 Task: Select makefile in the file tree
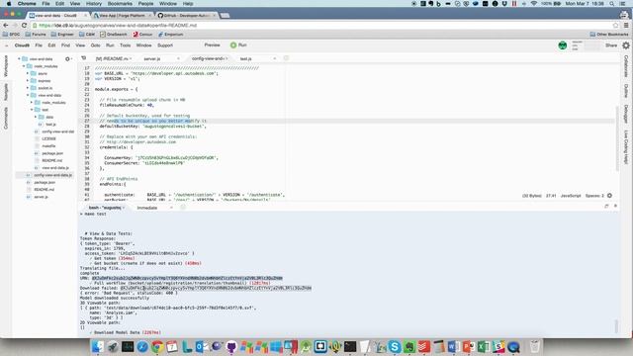48,146
